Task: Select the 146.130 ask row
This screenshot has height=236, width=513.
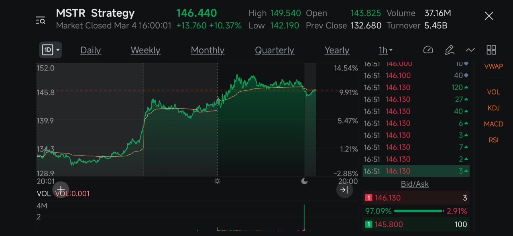Action: click(416, 198)
